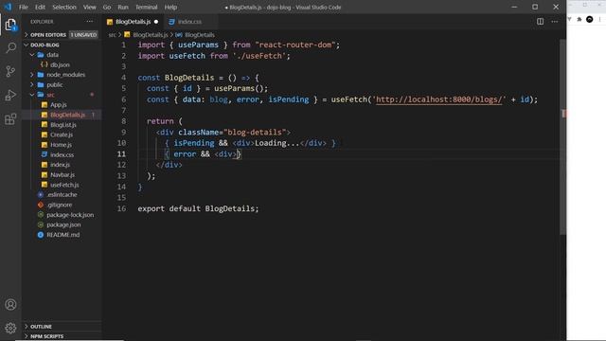Screen dimensions: 606x341
Task: Open .gitignore in the explorer
Action: tap(60, 205)
